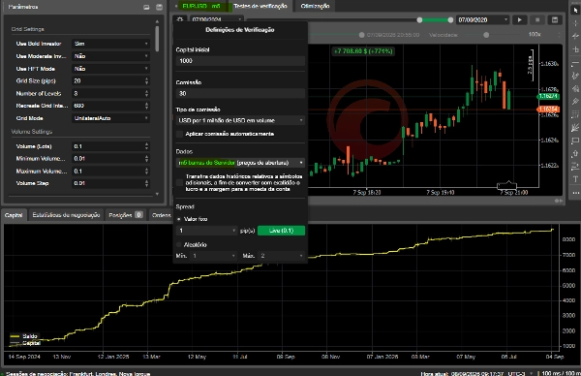
Task: Open Ordens tab
Action: (x=161, y=215)
